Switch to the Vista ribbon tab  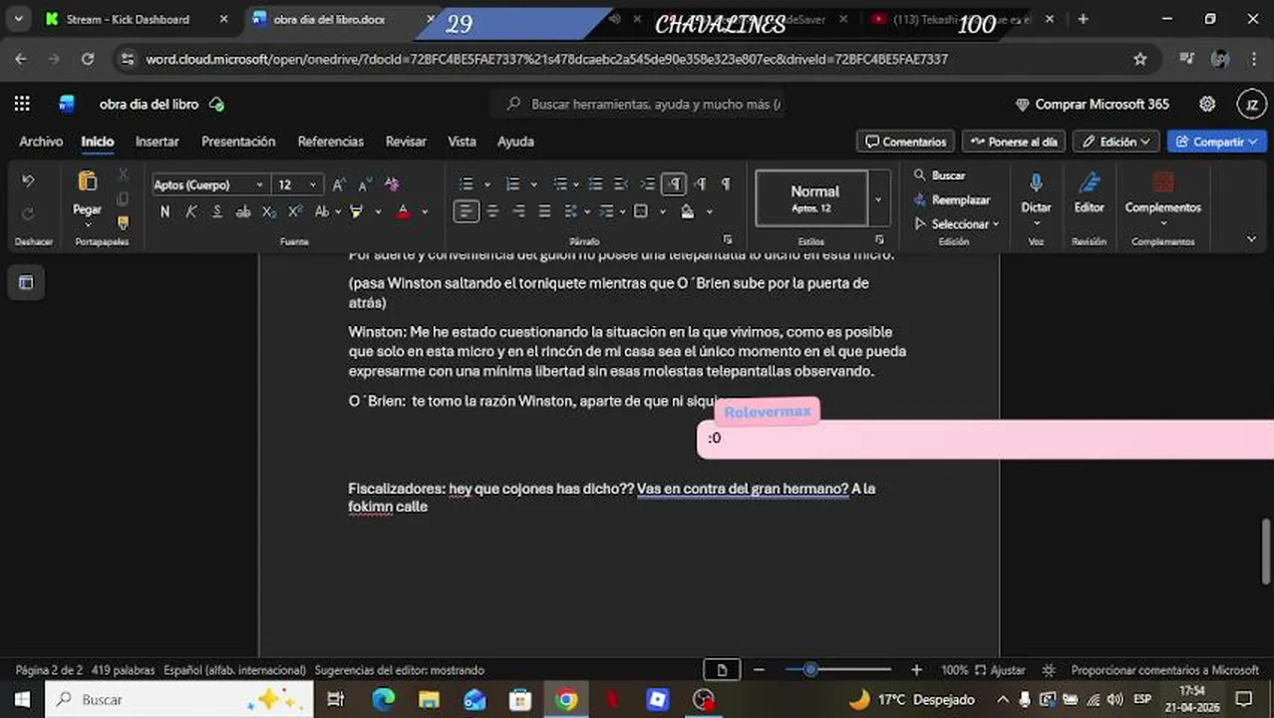pos(462,142)
